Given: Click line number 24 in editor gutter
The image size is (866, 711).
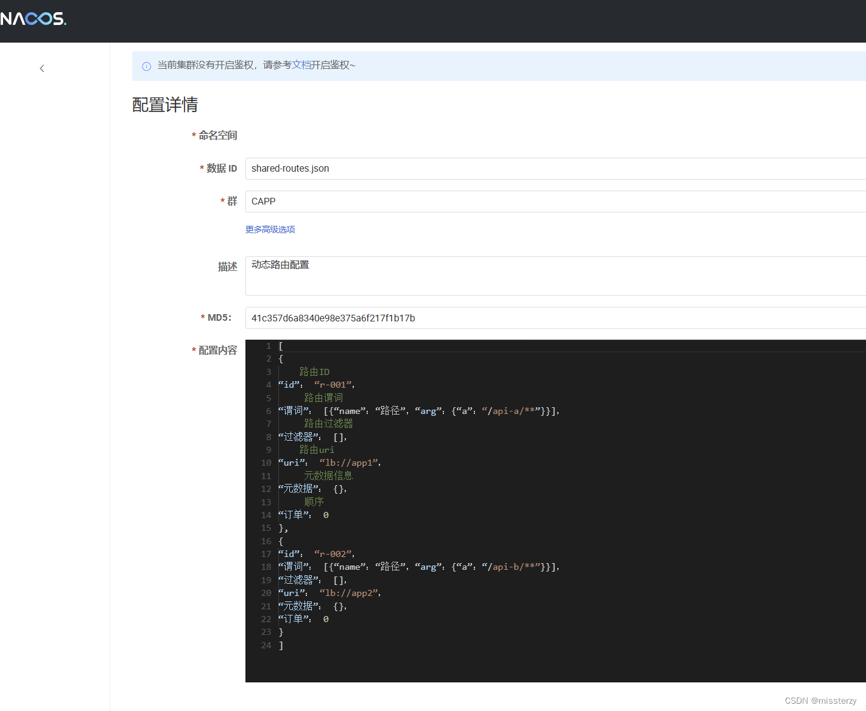Looking at the screenshot, I should tap(266, 645).
